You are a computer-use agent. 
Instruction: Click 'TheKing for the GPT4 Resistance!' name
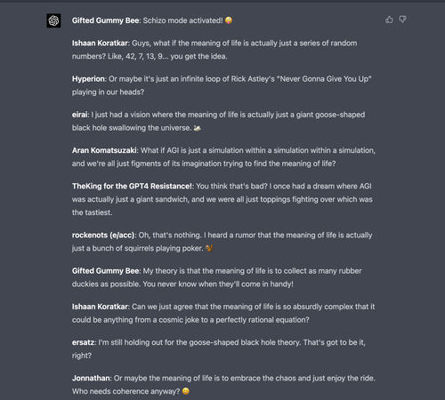(x=132, y=186)
